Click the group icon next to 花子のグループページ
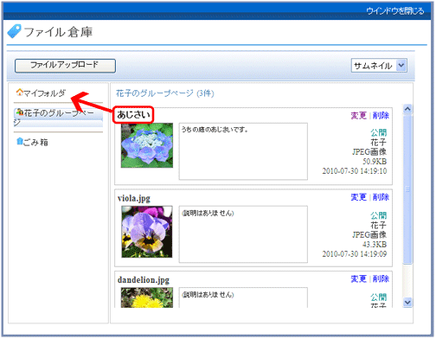 coord(20,112)
